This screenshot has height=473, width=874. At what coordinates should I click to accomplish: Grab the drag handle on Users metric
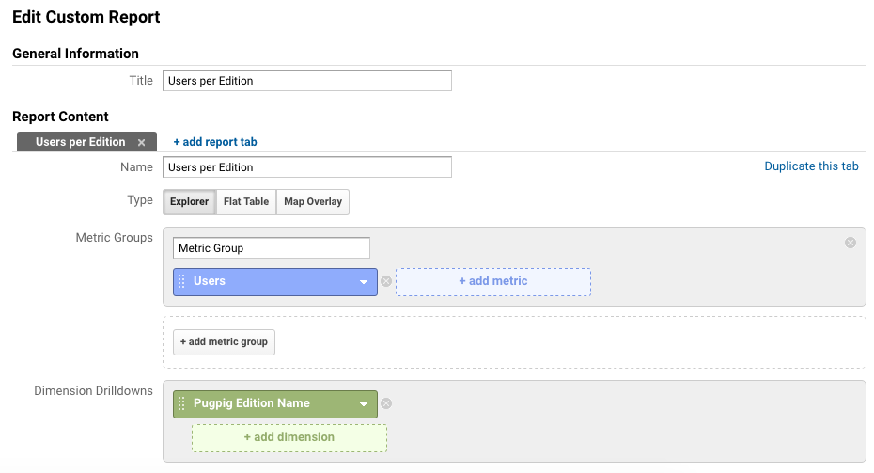pos(181,281)
